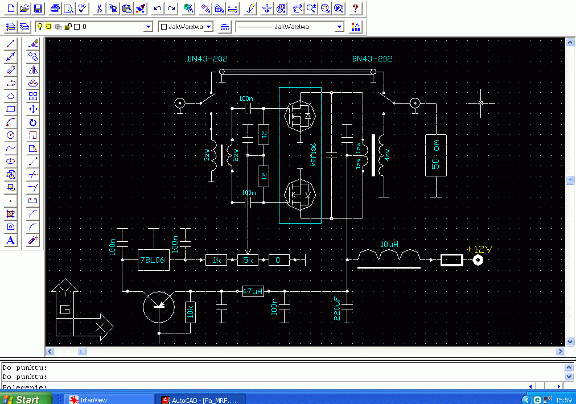The image size is (576, 404).
Task: Toggle the layer freeze sun icon
Action: (49, 27)
